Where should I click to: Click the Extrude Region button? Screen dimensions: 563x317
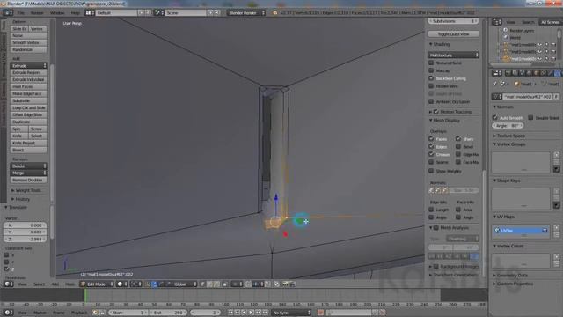coord(28,72)
